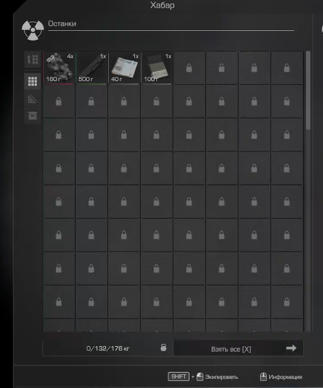The height and width of the screenshot is (388, 323).
Task: Select the 40 г banknotes item
Action: [124, 68]
